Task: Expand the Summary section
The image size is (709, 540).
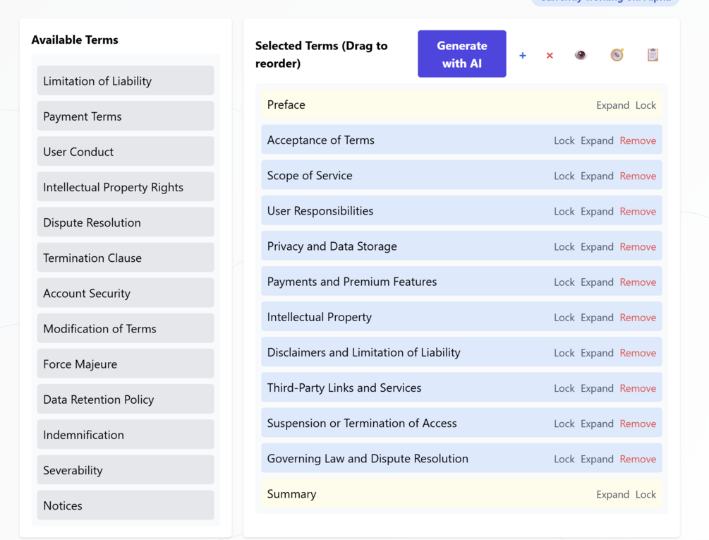Action: pyautogui.click(x=612, y=494)
